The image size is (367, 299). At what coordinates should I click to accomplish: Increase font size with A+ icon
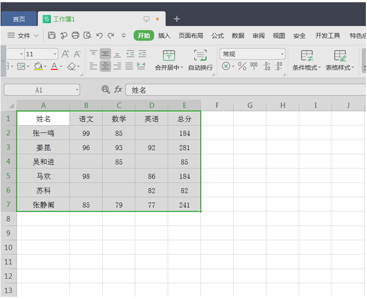tap(65, 54)
